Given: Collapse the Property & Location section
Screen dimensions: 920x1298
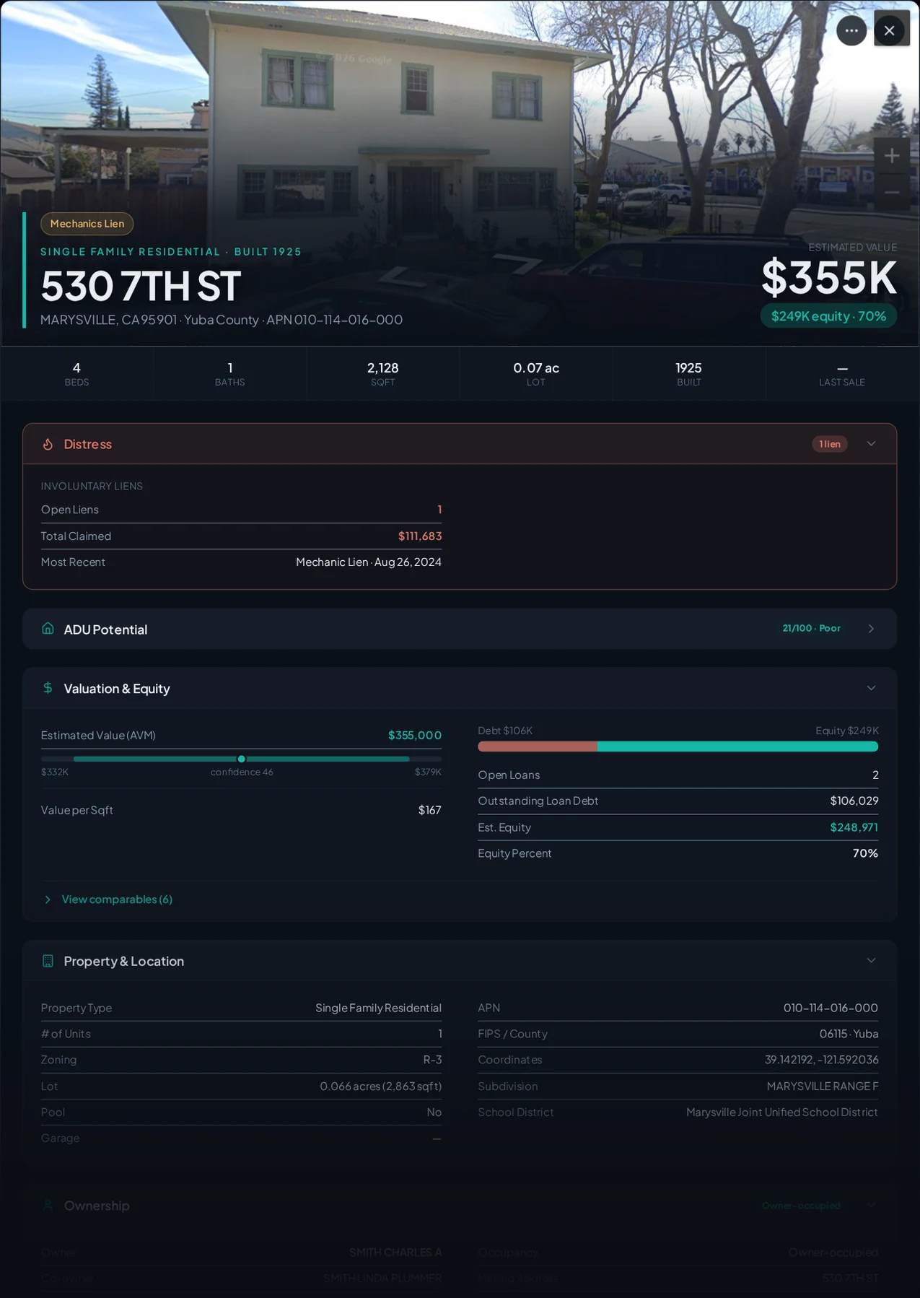Looking at the screenshot, I should (871, 960).
